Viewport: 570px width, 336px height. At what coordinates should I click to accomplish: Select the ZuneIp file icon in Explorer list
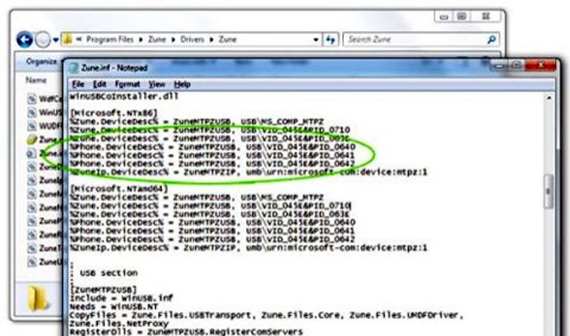coord(33,180)
